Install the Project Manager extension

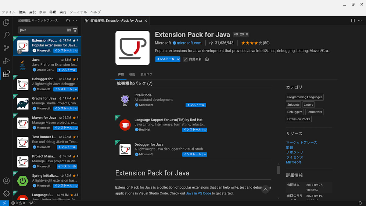point(67,166)
